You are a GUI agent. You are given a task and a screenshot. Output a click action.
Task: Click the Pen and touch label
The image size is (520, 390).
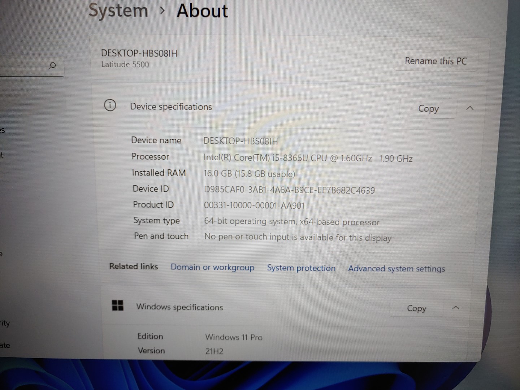tap(161, 236)
